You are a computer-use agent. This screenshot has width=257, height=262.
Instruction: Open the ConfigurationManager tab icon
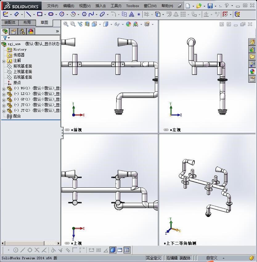(x=22, y=31)
